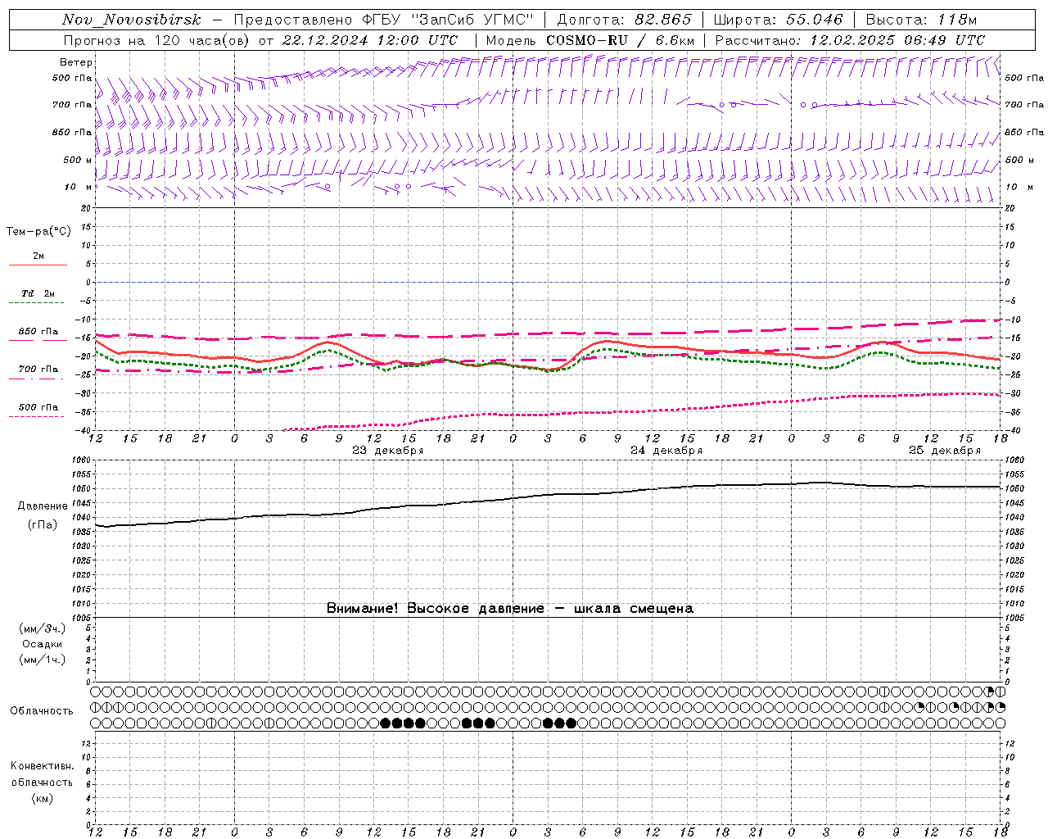Click the 25 декабря date label
The height and width of the screenshot is (839, 1048).
coord(944,451)
